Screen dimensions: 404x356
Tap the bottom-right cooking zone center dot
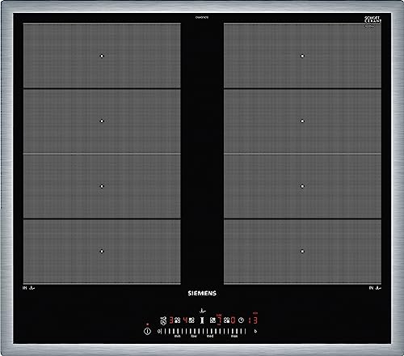(x=302, y=252)
